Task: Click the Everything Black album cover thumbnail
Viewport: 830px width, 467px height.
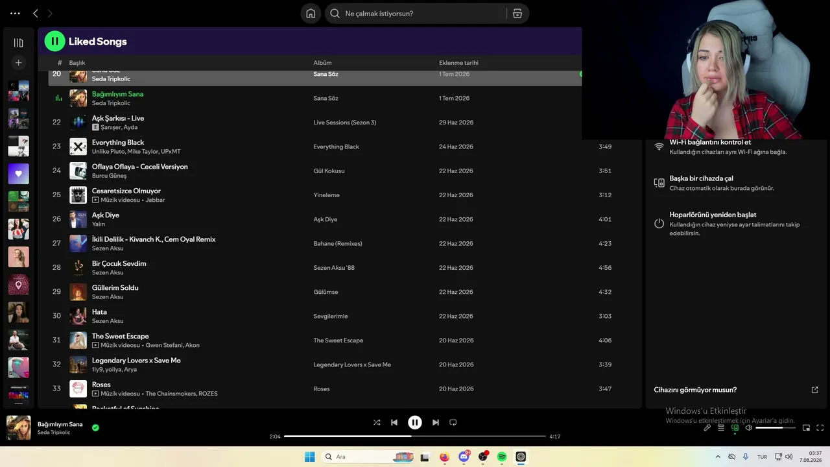Action: coord(78,147)
